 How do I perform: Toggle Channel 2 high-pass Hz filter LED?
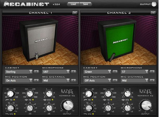pos(92,100)
